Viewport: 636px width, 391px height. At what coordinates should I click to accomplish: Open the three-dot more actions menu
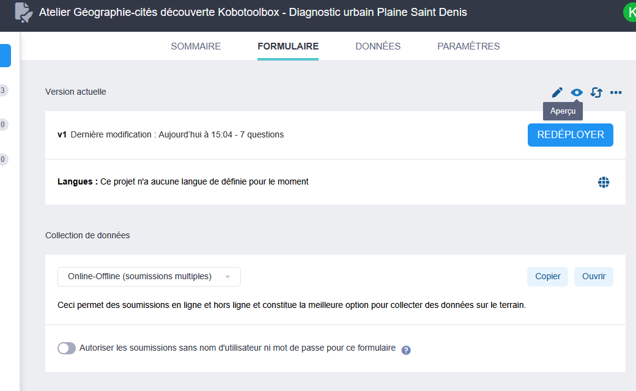tap(616, 92)
